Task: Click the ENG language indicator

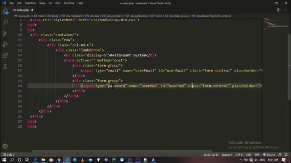Action: tap(262, 160)
